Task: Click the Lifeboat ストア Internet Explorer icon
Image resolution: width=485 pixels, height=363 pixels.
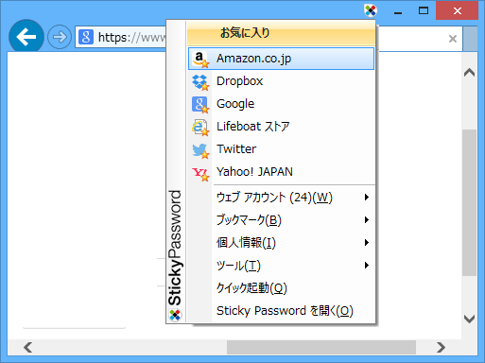Action: [200, 127]
